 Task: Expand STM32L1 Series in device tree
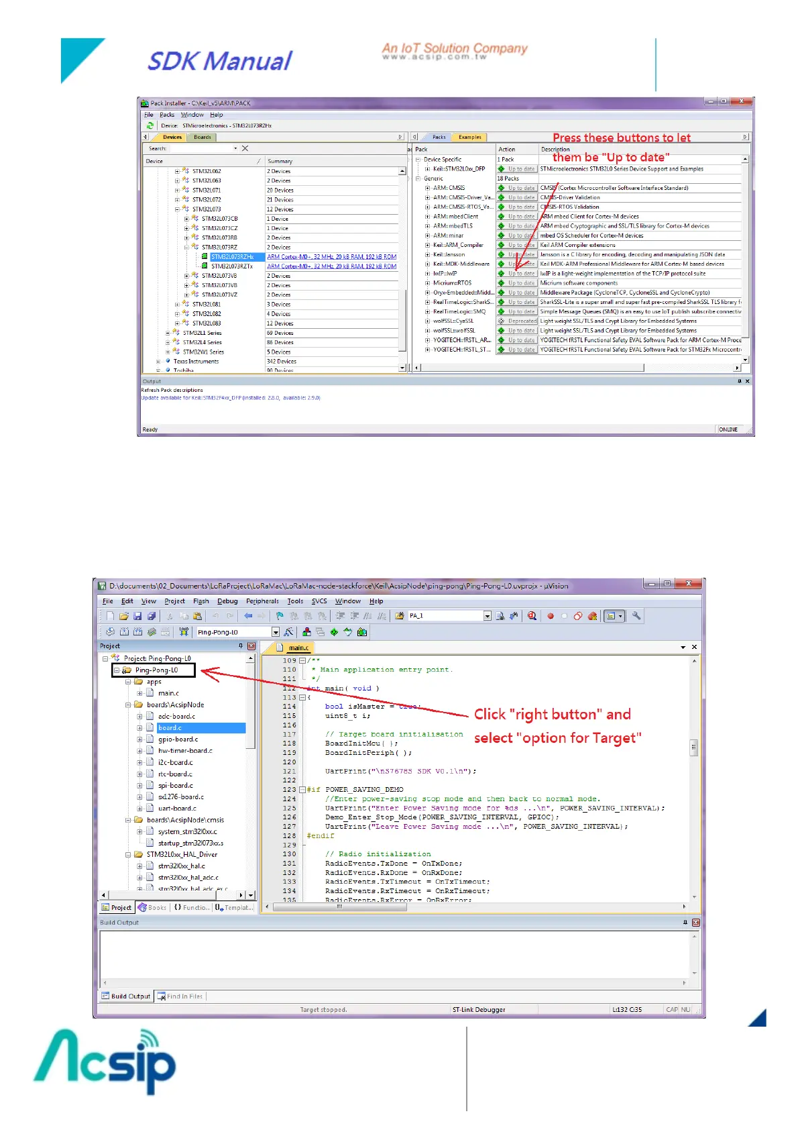pyautogui.click(x=168, y=333)
